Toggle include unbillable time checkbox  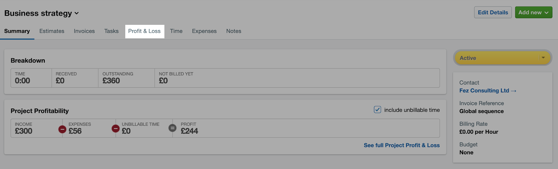(377, 110)
